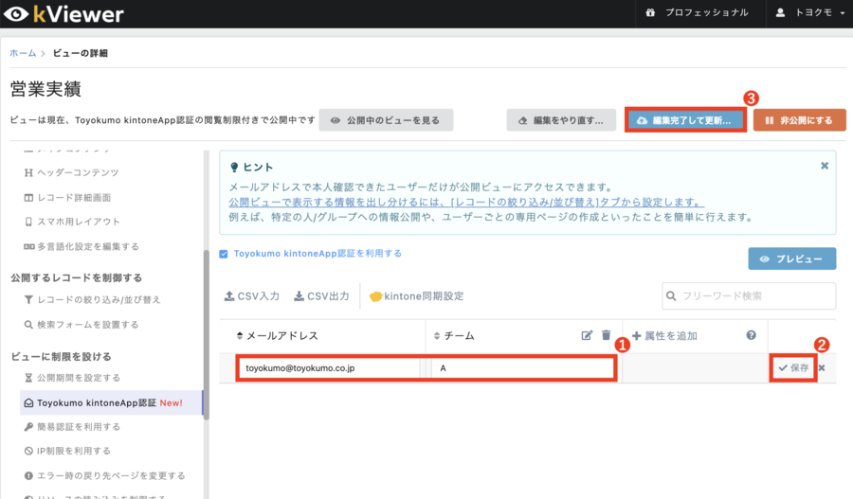
Task: Open the プロフェッショナル plan menu
Action: (x=697, y=12)
